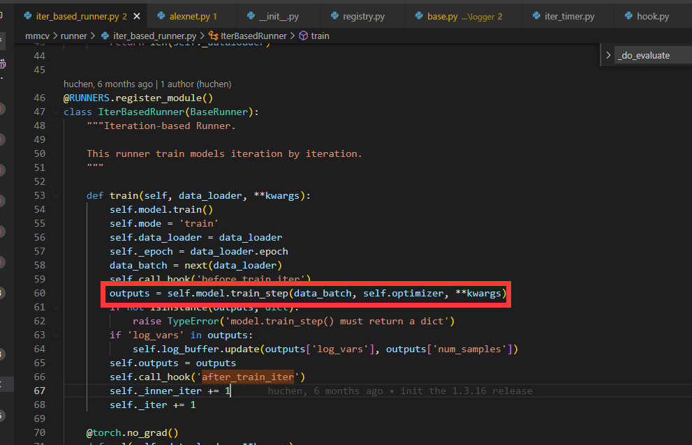Click the inline blame 'init the 1.3.16 release'
Screen dimensions: 692x445
466,391
